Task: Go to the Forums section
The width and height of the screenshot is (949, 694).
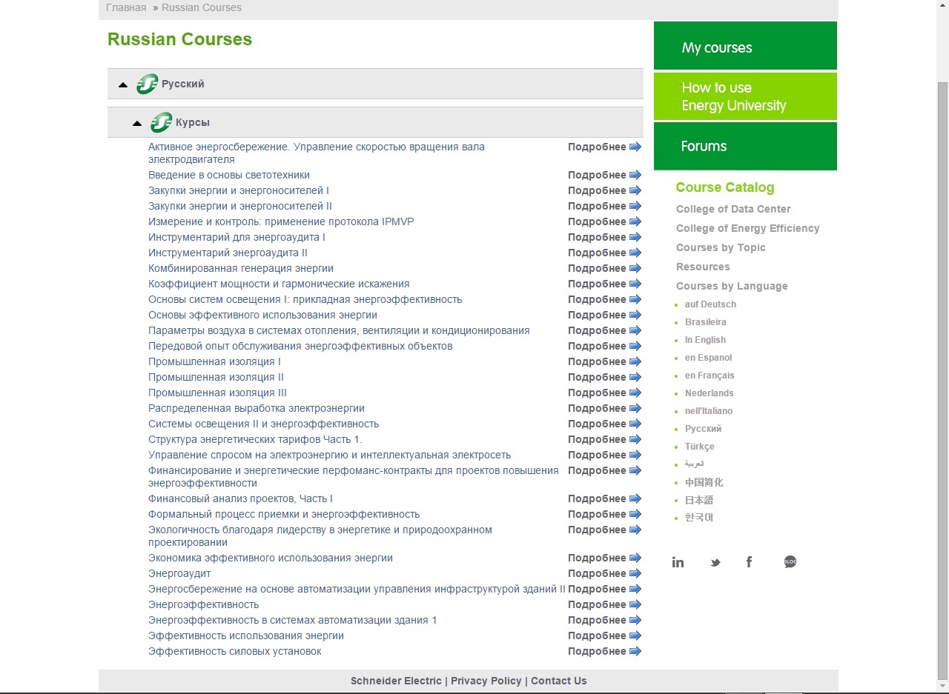Action: (745, 146)
